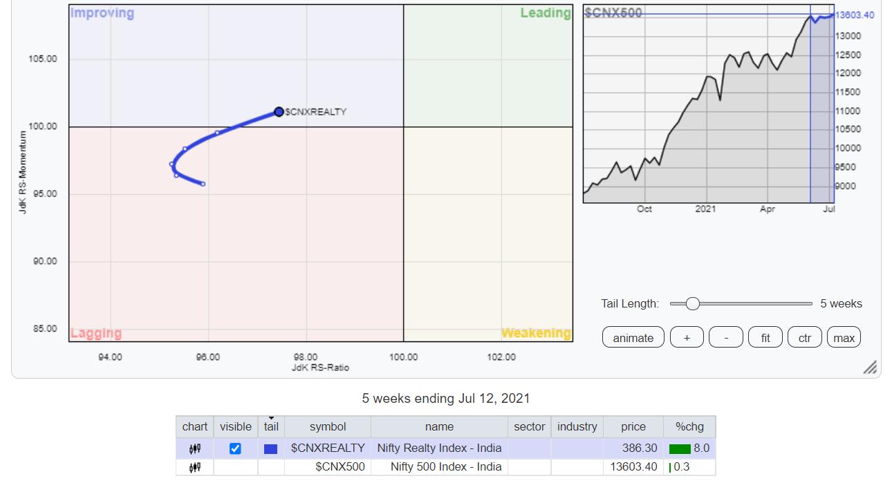Sort table by the %chg column header
The image size is (892, 483).
689,427
